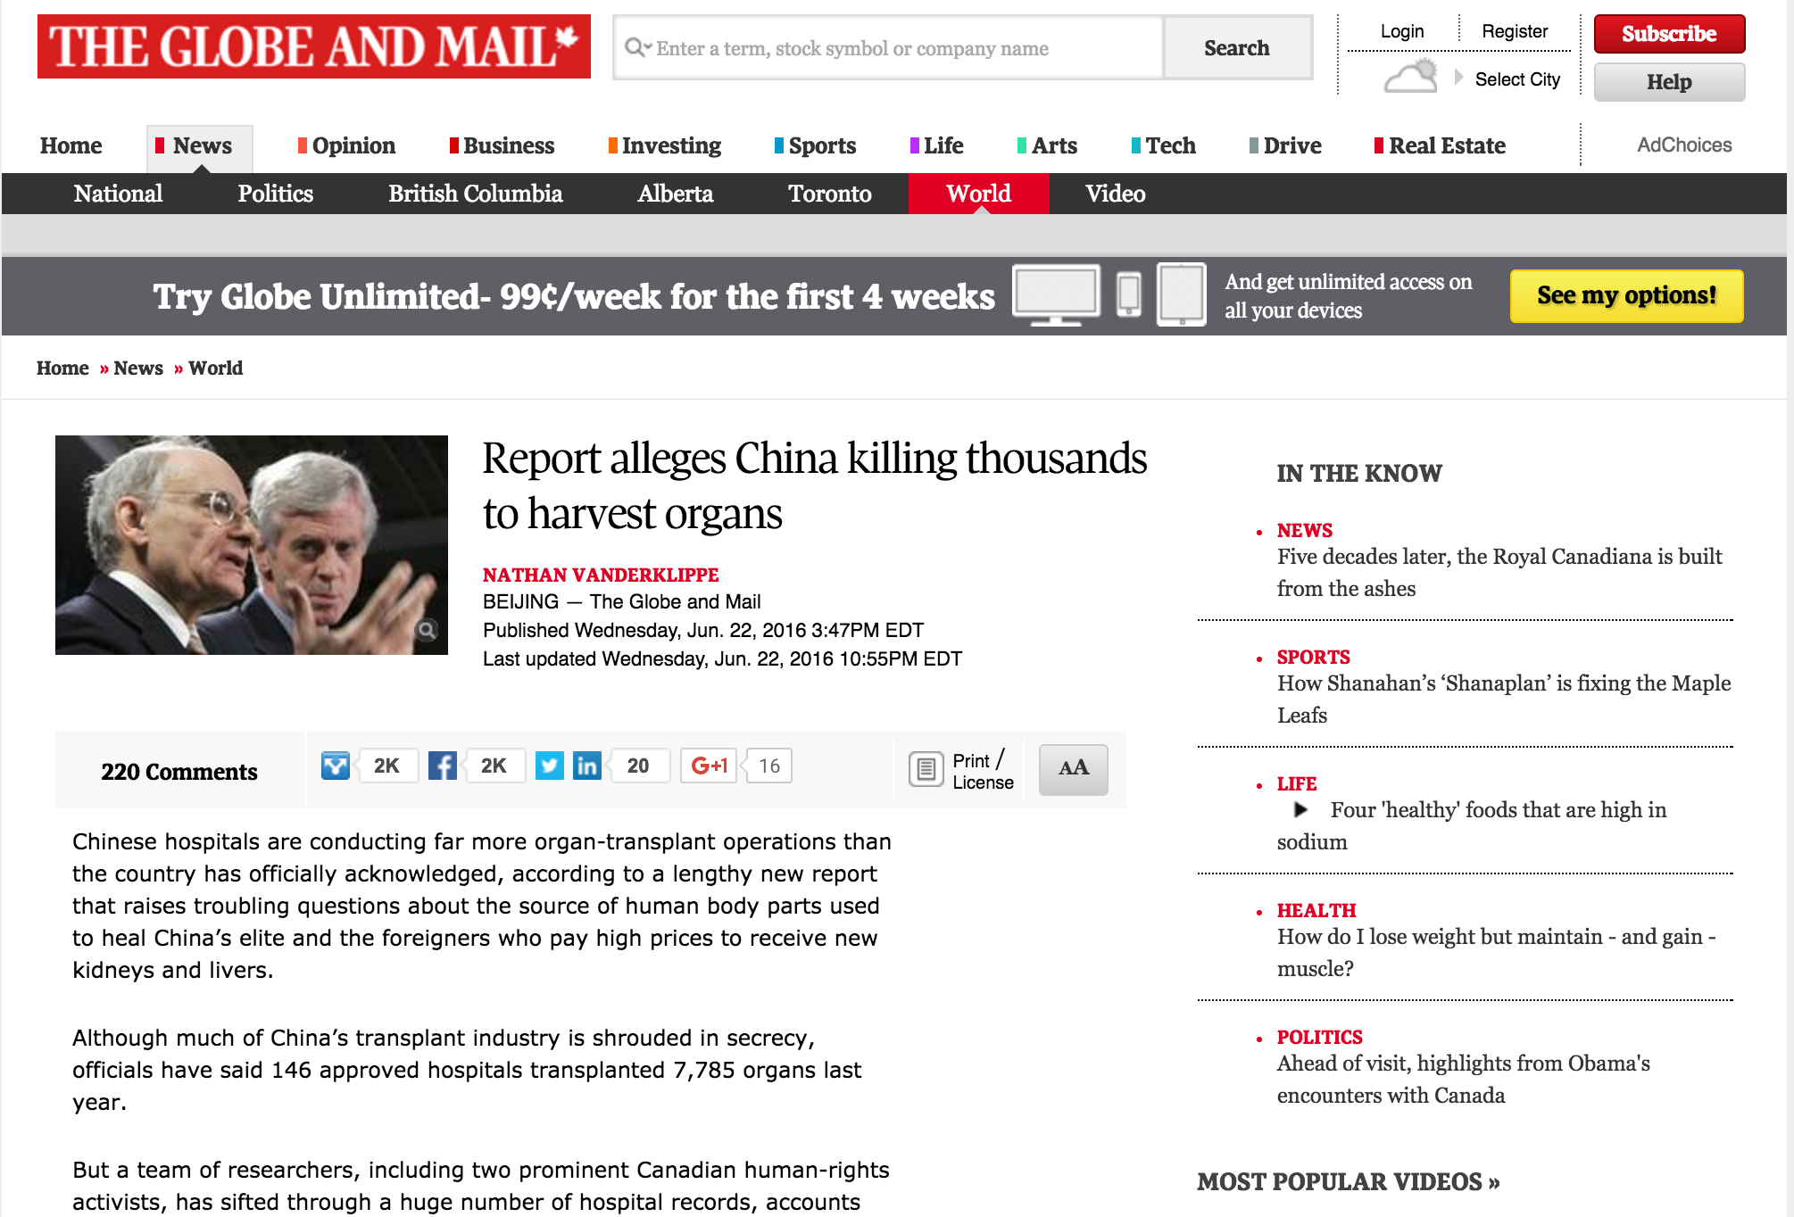Select the World sub-tab
Image resolution: width=1794 pixels, height=1217 pixels.
point(978,194)
